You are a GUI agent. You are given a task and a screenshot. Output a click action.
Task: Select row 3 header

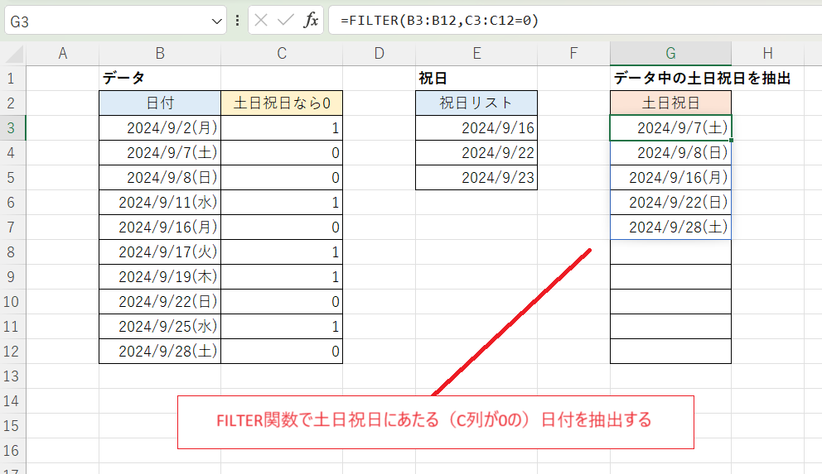[12, 128]
